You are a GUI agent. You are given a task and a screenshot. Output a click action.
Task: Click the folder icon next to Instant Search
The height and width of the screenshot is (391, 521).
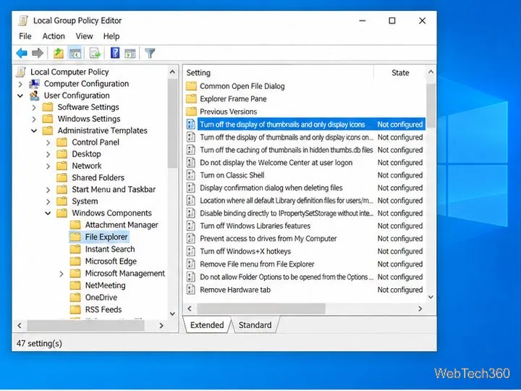pyautogui.click(x=75, y=249)
